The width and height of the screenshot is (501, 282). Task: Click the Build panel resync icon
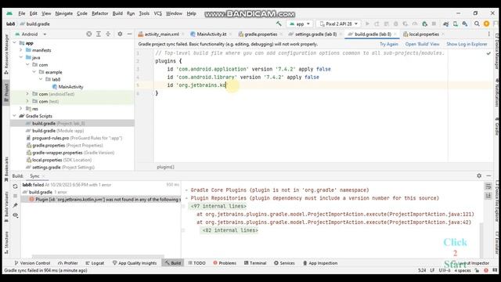[15, 186]
